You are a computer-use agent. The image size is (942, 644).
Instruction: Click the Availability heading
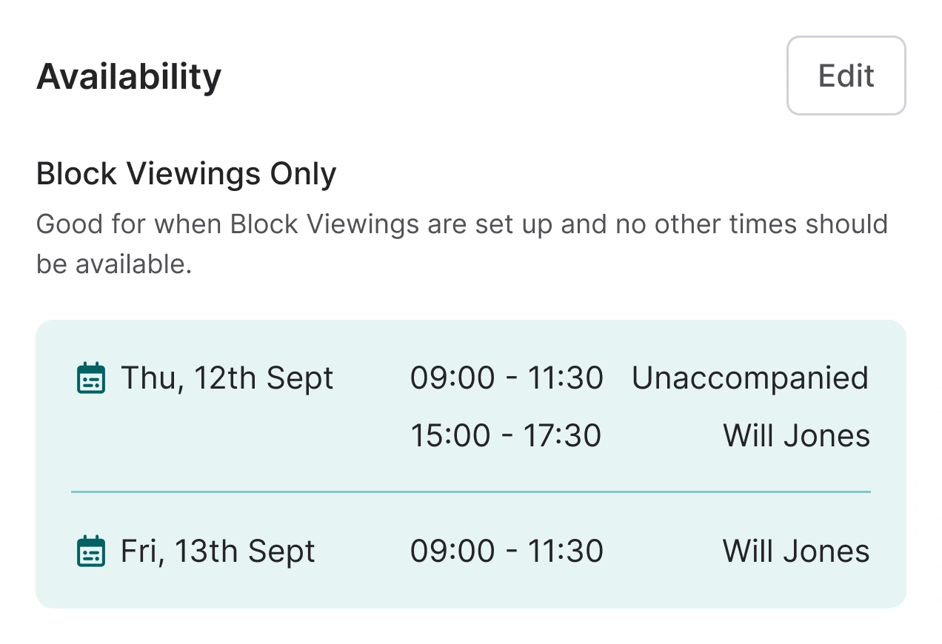click(x=129, y=75)
